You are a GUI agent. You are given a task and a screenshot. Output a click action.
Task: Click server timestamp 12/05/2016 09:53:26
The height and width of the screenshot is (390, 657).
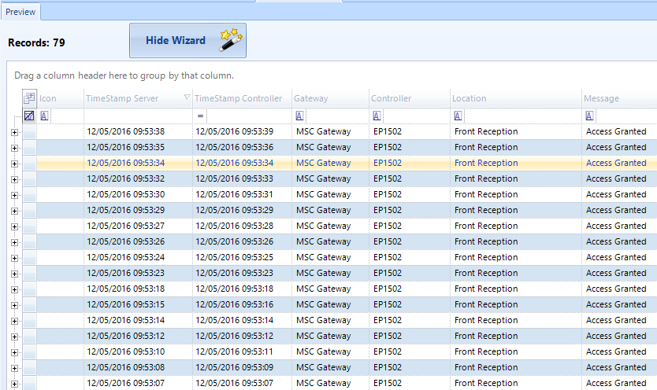(126, 242)
